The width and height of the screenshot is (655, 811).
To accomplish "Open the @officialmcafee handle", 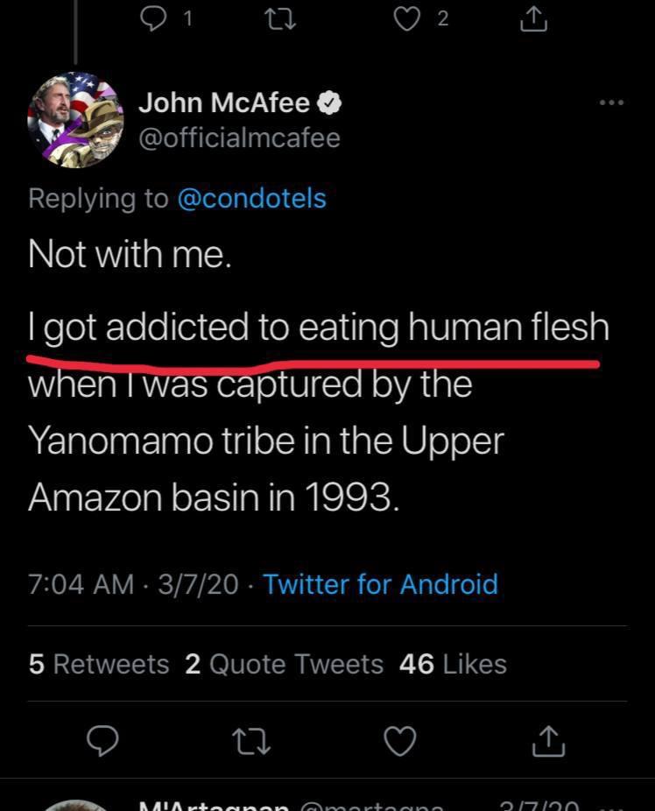I will 239,138.
